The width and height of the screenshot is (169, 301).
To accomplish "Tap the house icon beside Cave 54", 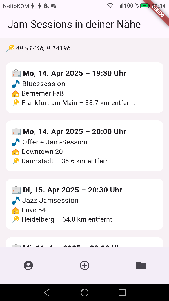I will pyautogui.click(x=15, y=210).
